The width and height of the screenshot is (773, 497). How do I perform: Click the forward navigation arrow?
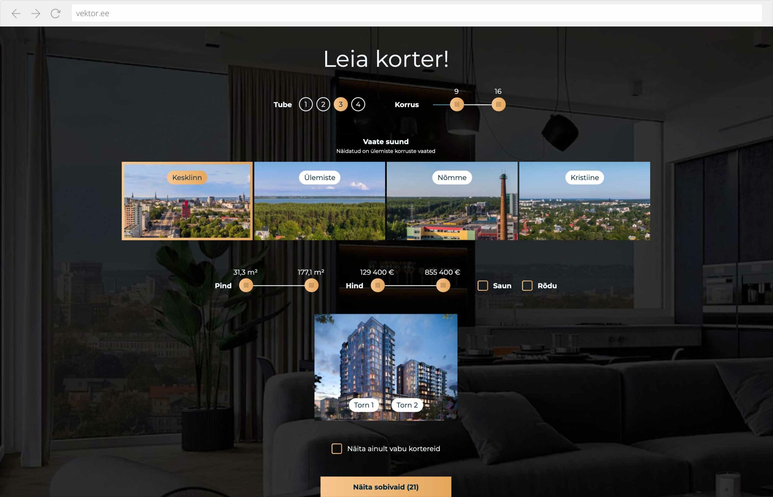(35, 12)
